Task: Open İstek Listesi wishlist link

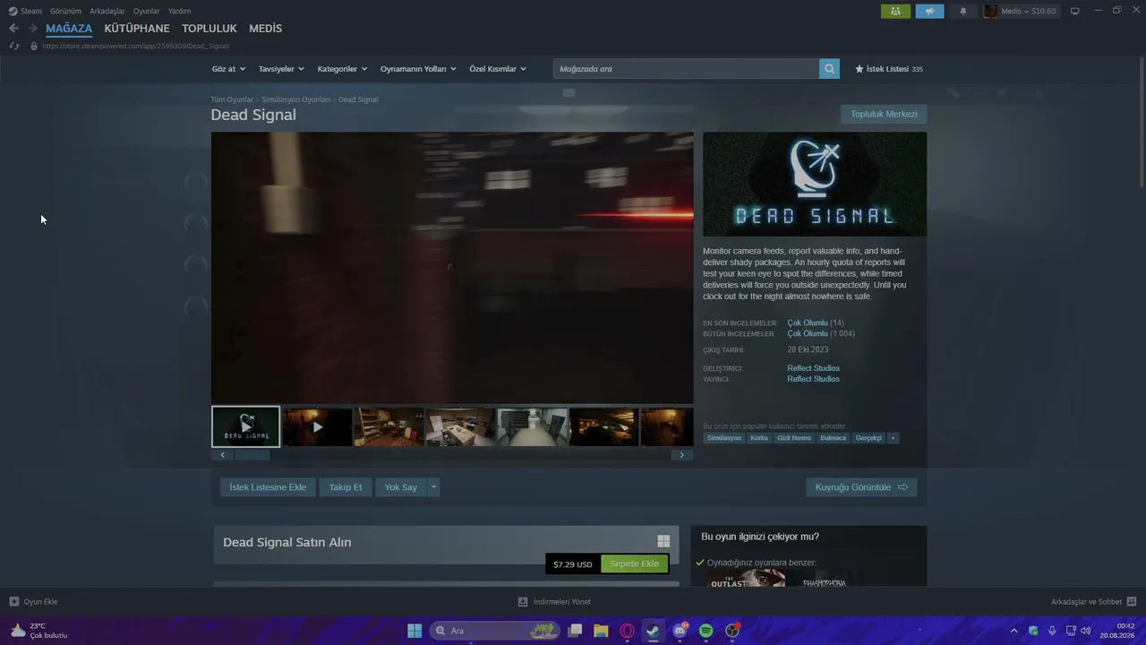Action: point(889,69)
